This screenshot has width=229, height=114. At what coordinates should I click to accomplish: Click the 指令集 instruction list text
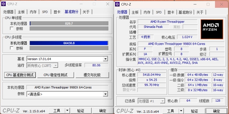(181, 61)
